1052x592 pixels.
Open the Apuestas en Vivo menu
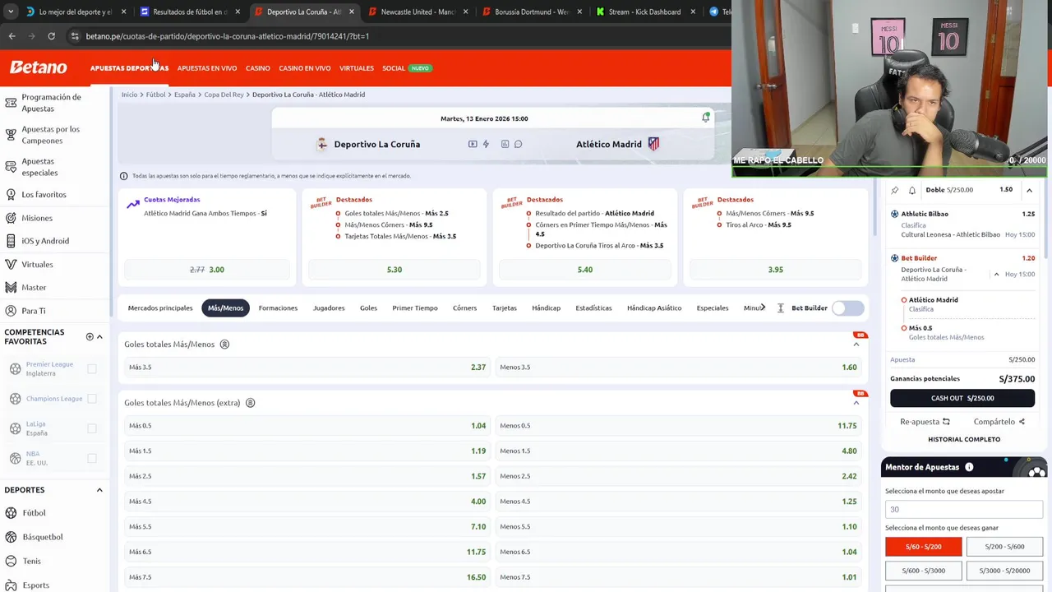pyautogui.click(x=207, y=68)
